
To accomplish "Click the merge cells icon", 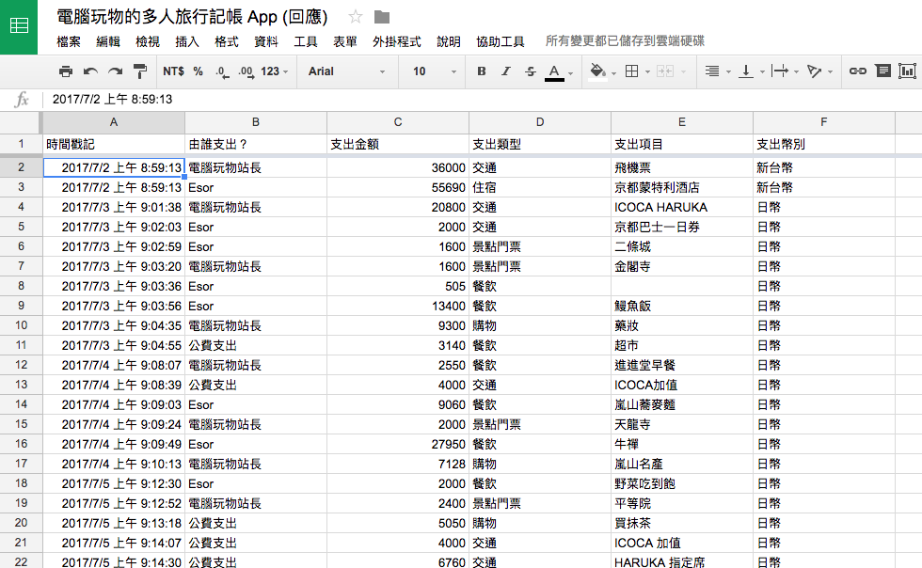I will click(665, 71).
